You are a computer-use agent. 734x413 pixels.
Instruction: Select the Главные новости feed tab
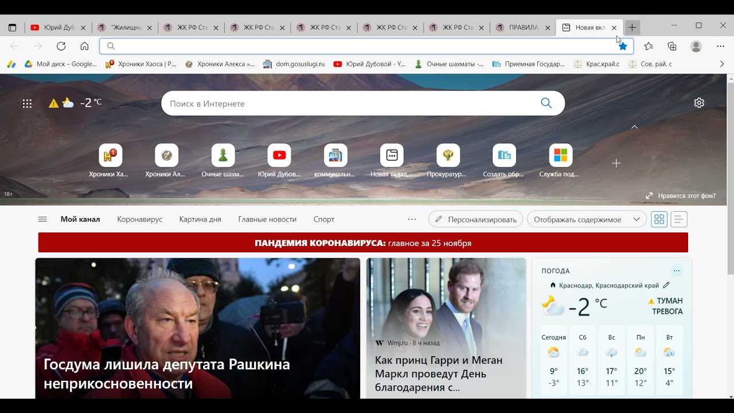267,219
